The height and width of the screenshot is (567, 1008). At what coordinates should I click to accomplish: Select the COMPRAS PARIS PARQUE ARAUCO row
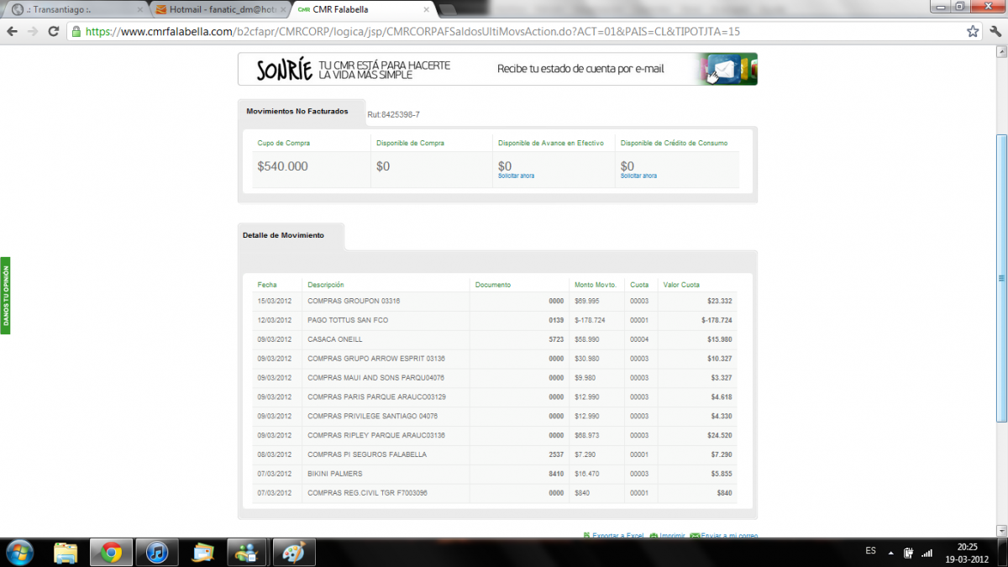495,397
